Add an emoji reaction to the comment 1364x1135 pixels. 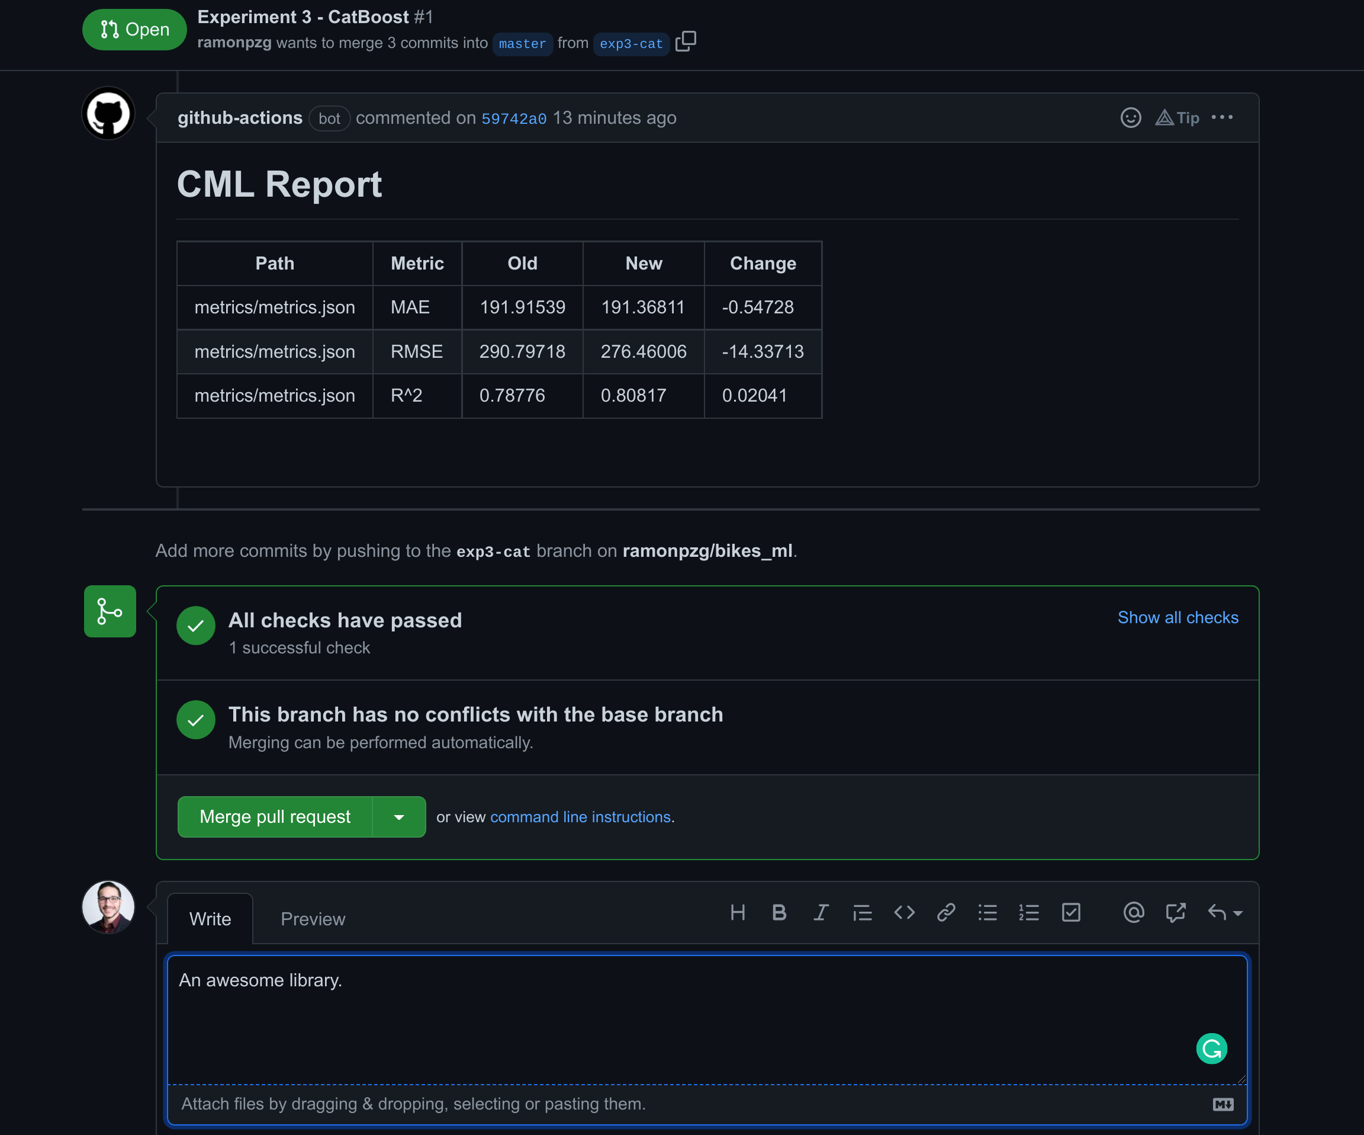click(x=1130, y=118)
